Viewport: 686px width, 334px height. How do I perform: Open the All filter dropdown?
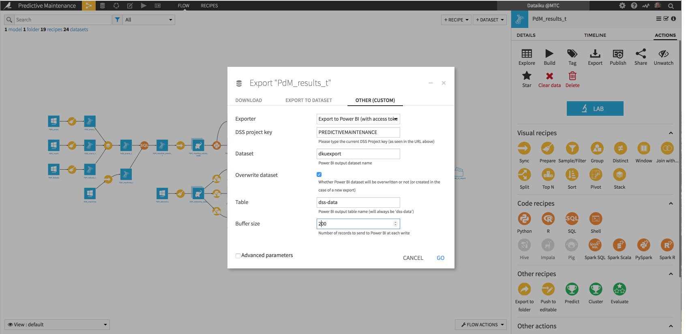click(149, 19)
